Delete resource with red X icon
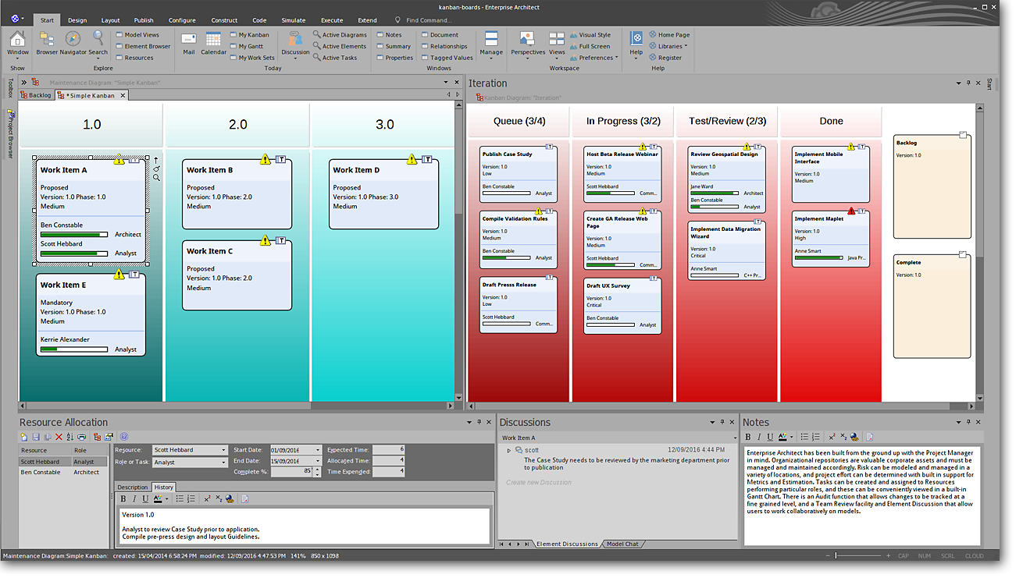Viewport: 1023px width, 585px height. (59, 437)
